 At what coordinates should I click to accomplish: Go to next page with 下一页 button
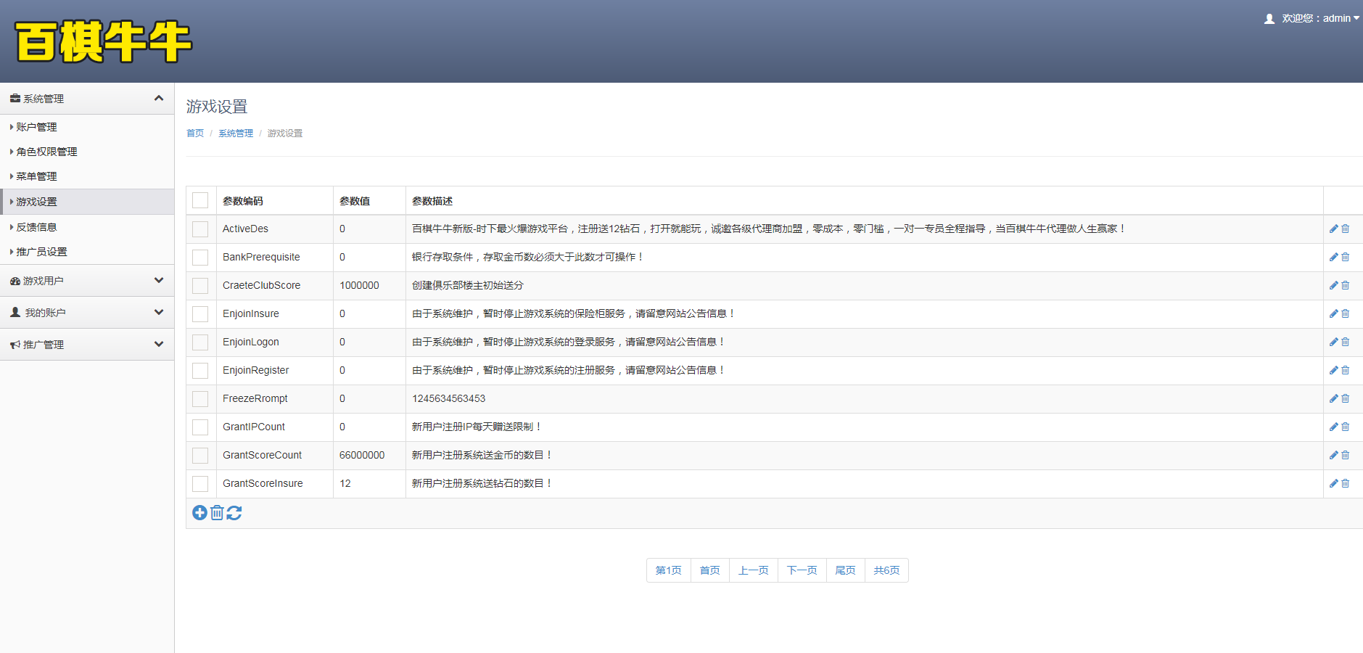802,570
